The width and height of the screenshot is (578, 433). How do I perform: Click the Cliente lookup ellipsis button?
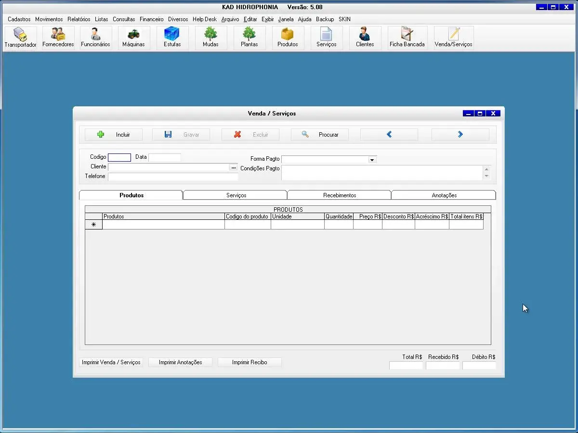[234, 167]
